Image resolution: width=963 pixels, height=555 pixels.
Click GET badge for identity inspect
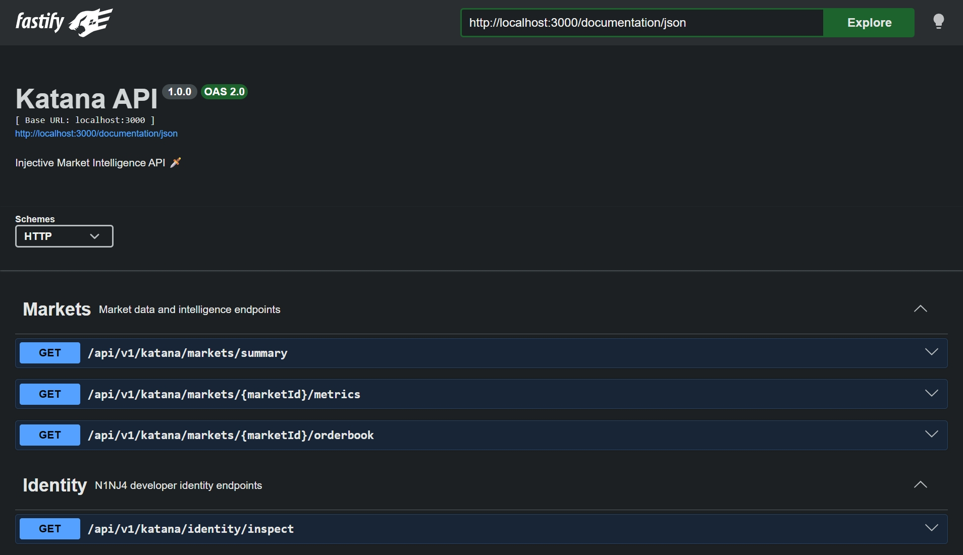(50, 529)
